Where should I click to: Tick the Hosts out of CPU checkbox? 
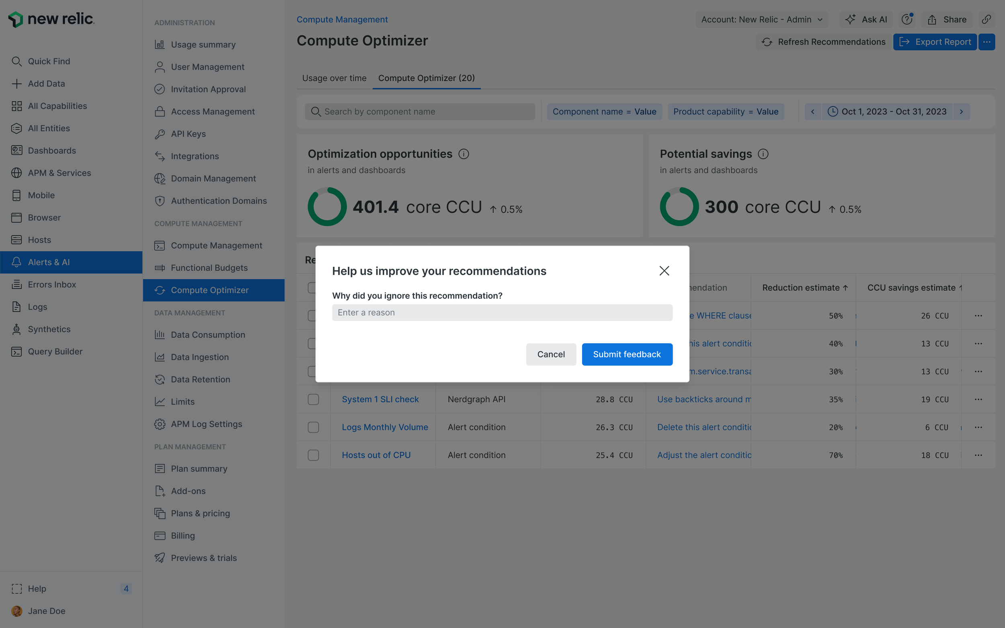tap(313, 455)
